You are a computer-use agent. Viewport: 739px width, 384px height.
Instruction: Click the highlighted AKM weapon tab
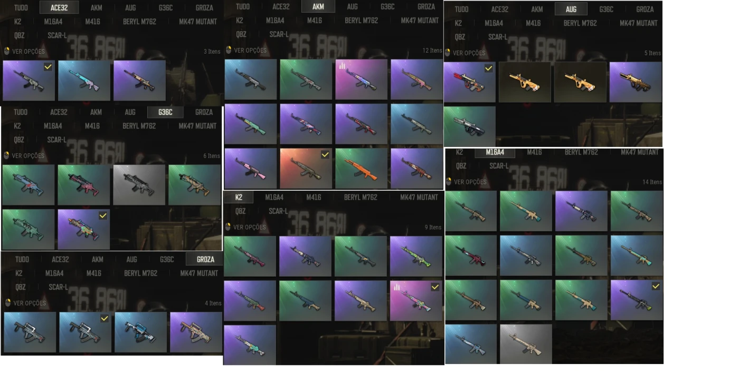(x=318, y=7)
